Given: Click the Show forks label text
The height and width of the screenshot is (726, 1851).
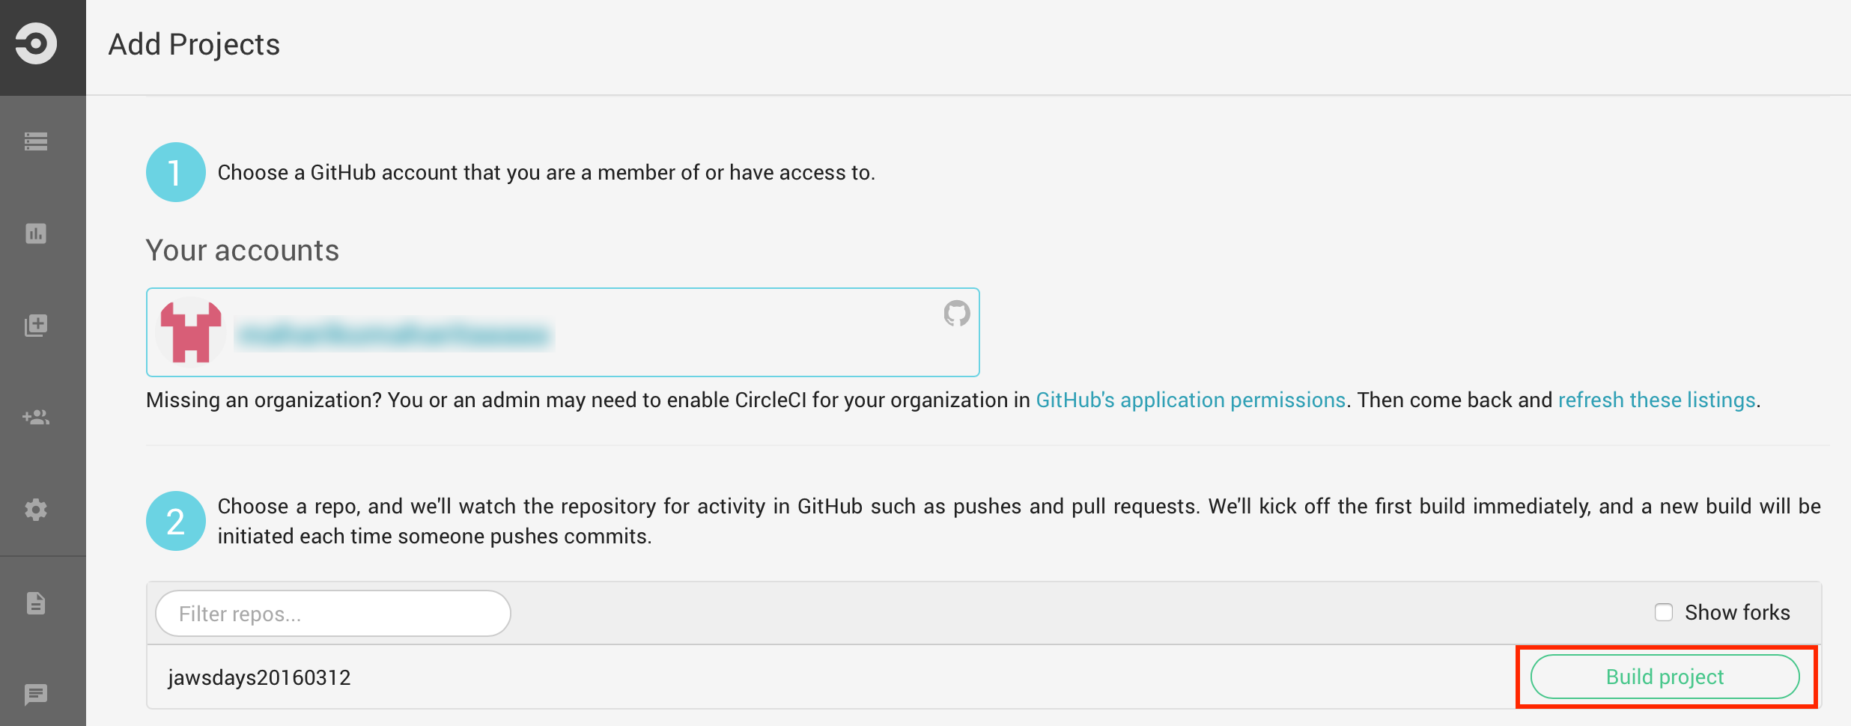Looking at the screenshot, I should click(x=1736, y=612).
